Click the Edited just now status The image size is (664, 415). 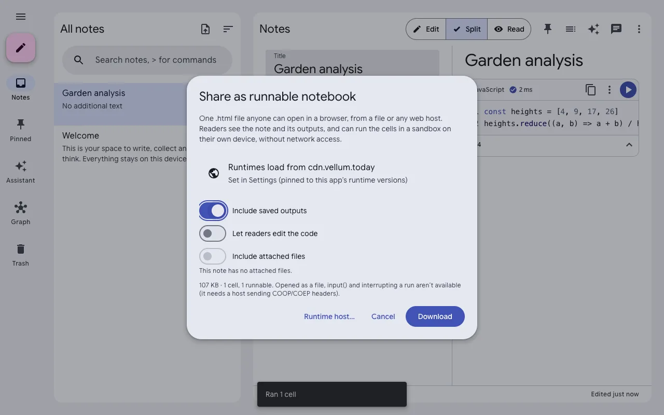pos(615,394)
